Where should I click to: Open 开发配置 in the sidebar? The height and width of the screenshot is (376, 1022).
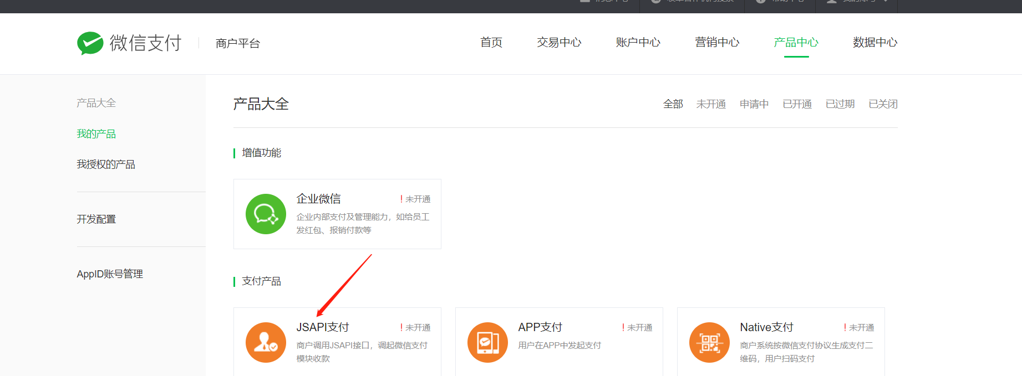pos(96,219)
